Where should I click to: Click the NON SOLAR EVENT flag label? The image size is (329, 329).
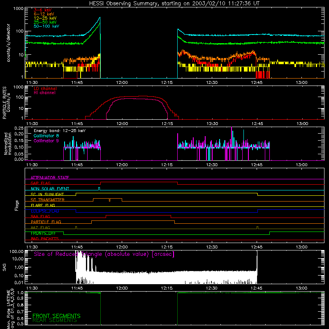[x=50, y=189]
